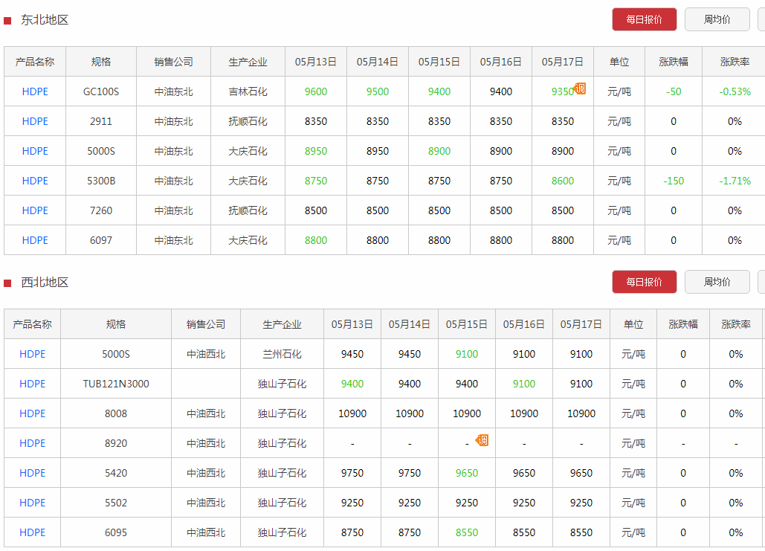Open HDPE link in the 6097 row

35,241
